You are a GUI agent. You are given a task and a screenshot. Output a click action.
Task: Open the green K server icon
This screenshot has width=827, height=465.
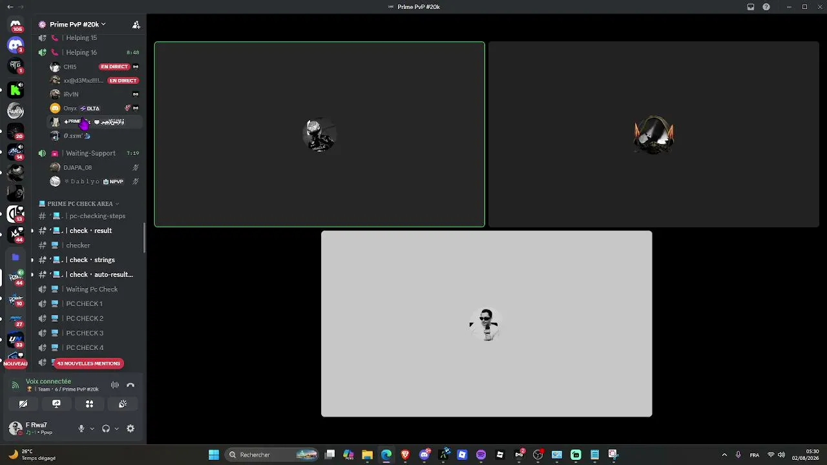(x=16, y=89)
